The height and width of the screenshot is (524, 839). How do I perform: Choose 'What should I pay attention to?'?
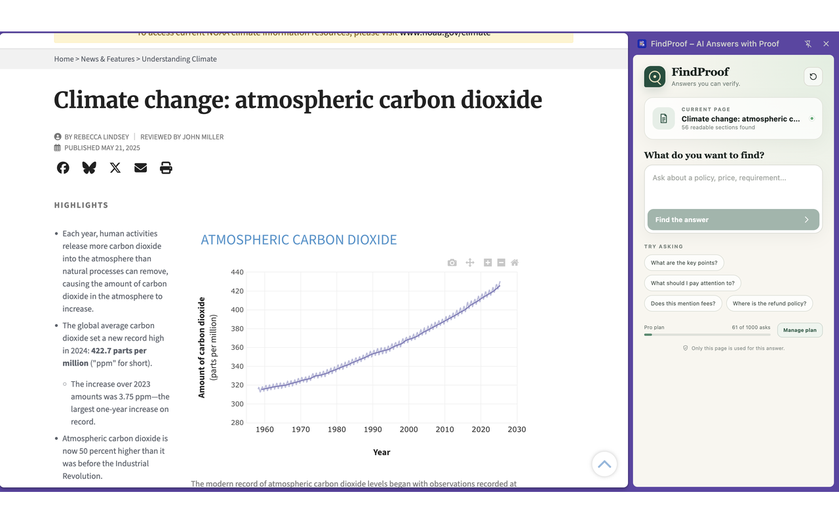point(693,284)
